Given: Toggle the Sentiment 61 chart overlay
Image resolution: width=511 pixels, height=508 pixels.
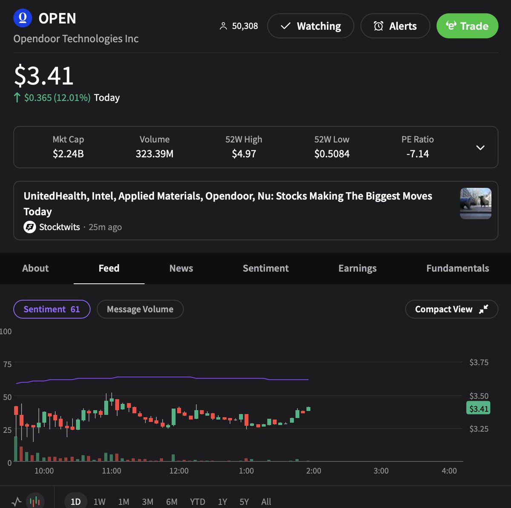Looking at the screenshot, I should pos(52,309).
